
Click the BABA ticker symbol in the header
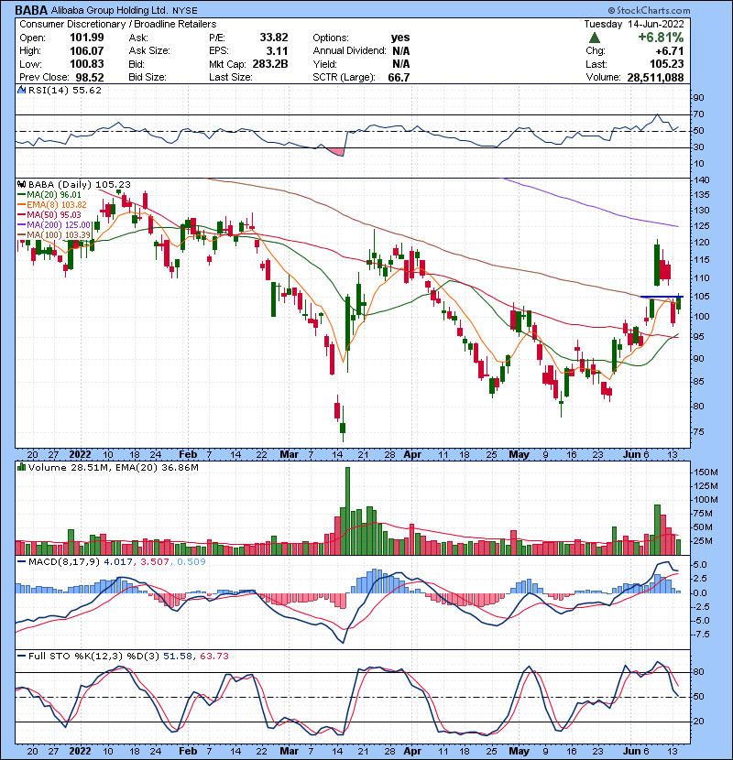(31, 10)
